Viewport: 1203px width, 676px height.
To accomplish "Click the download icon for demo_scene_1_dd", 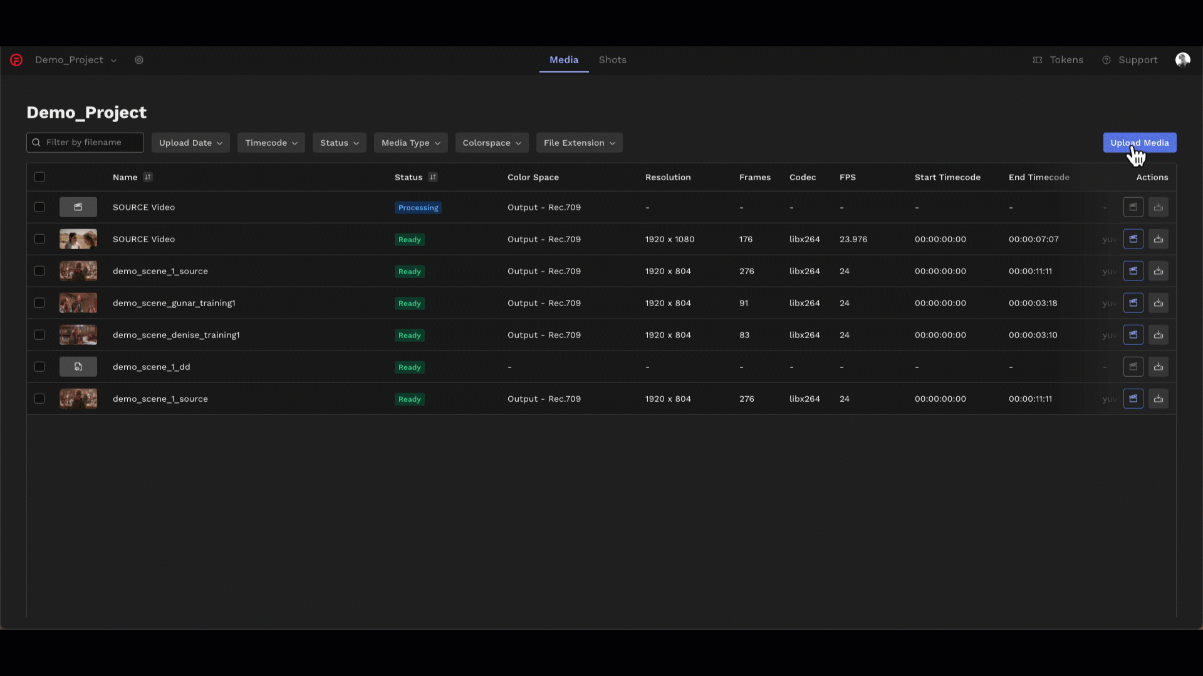I will click(x=1158, y=367).
